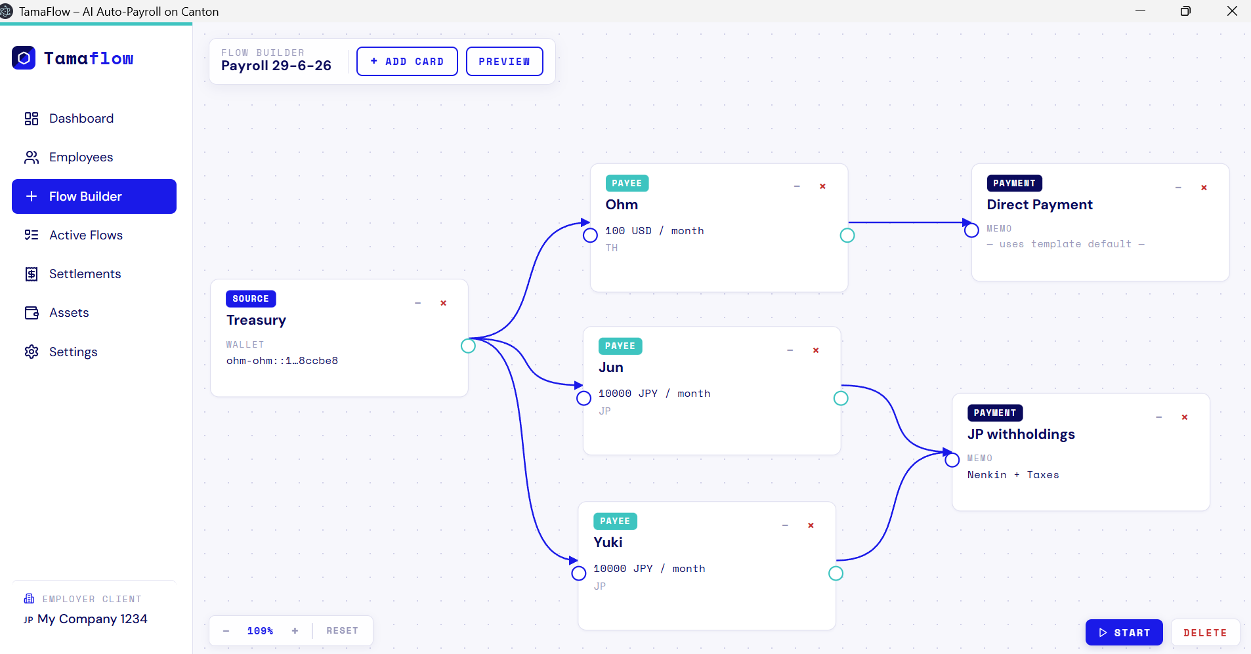Click JP withholdings input connector
Viewport: 1251px width, 654px height.
(952, 460)
